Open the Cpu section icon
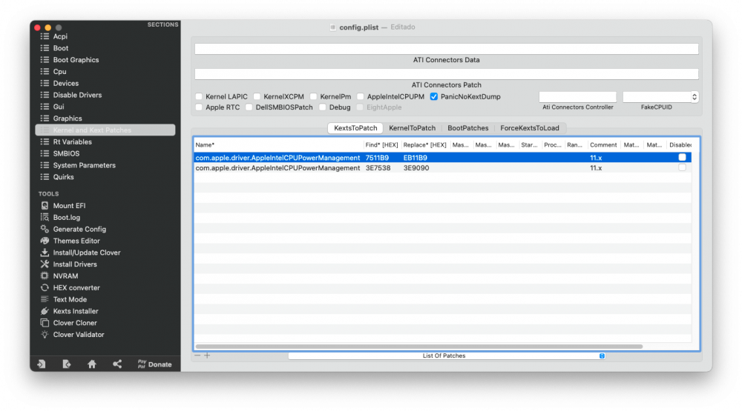 (x=45, y=71)
